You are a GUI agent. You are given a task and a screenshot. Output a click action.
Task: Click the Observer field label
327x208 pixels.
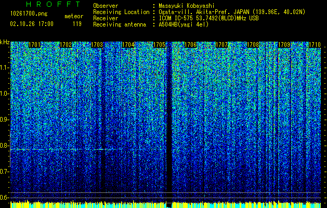106,6
